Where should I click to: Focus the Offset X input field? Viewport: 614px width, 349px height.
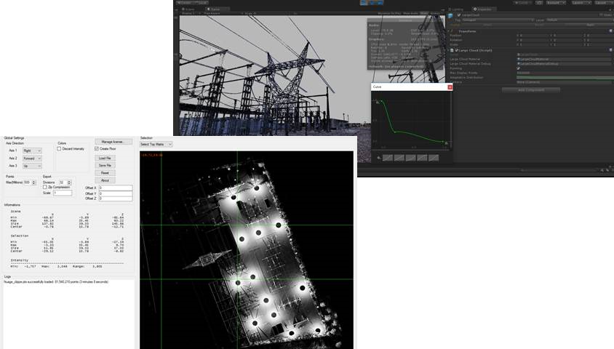pos(115,188)
